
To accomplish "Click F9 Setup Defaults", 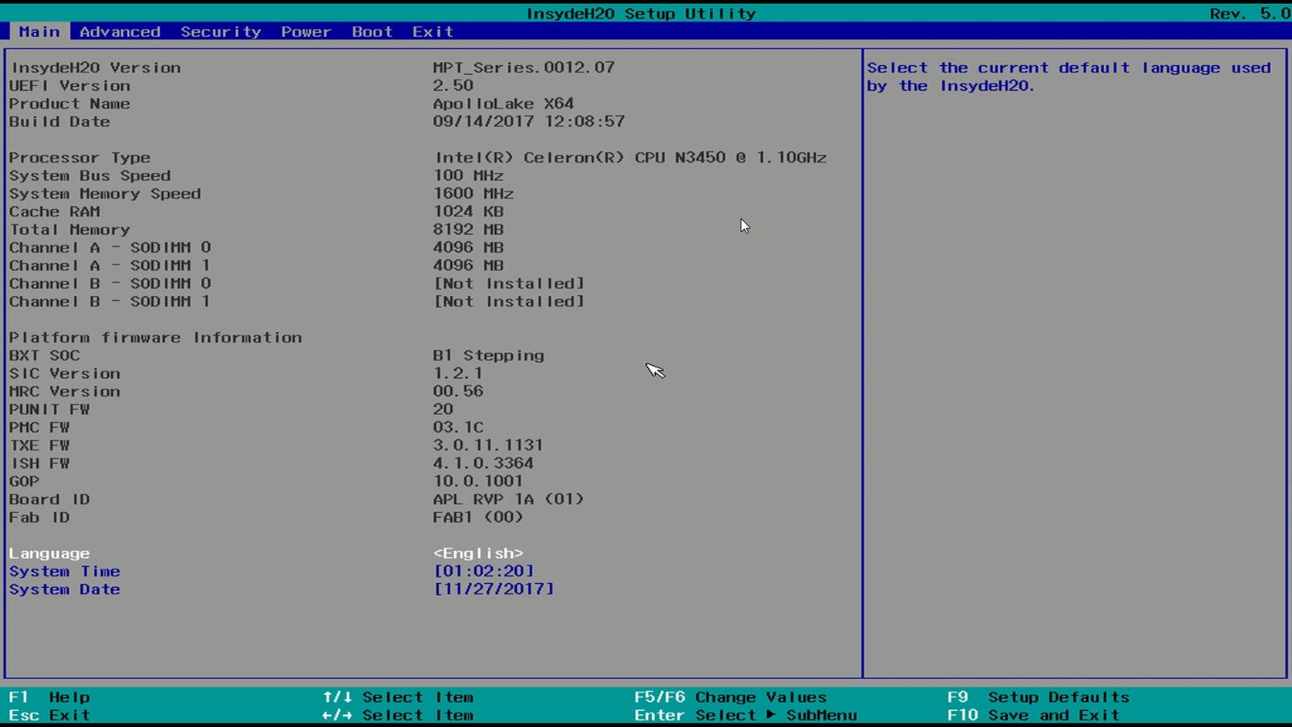I will tap(1038, 697).
